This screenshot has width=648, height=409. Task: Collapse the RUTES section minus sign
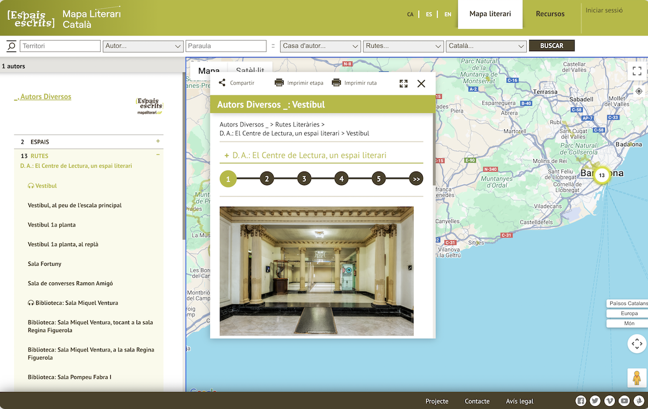[158, 155]
